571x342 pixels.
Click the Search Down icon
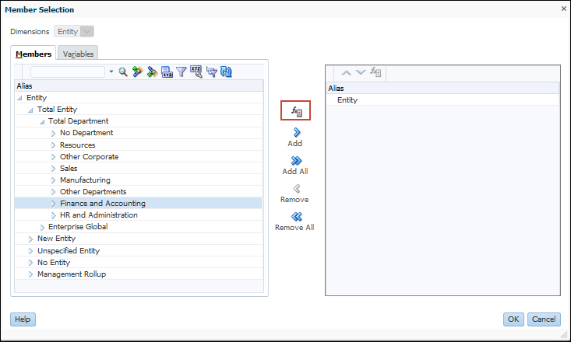152,72
